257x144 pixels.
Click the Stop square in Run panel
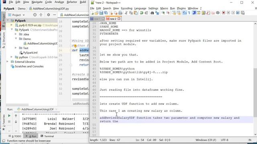(x=9, y=122)
